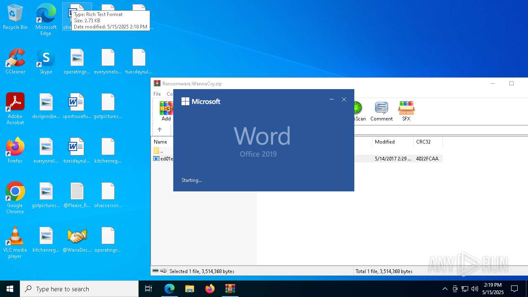Open File Explorer from the taskbar

[190, 289]
